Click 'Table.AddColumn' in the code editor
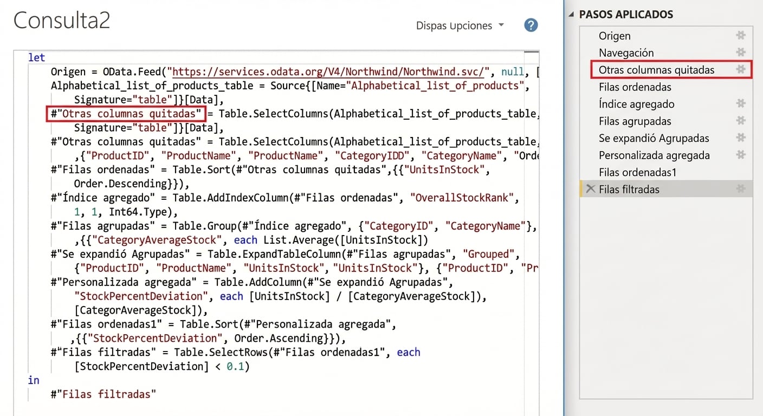The image size is (763, 416). tap(257, 282)
